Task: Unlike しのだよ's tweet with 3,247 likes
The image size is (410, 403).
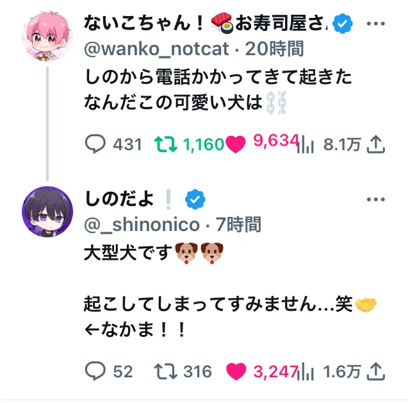Action: (236, 371)
